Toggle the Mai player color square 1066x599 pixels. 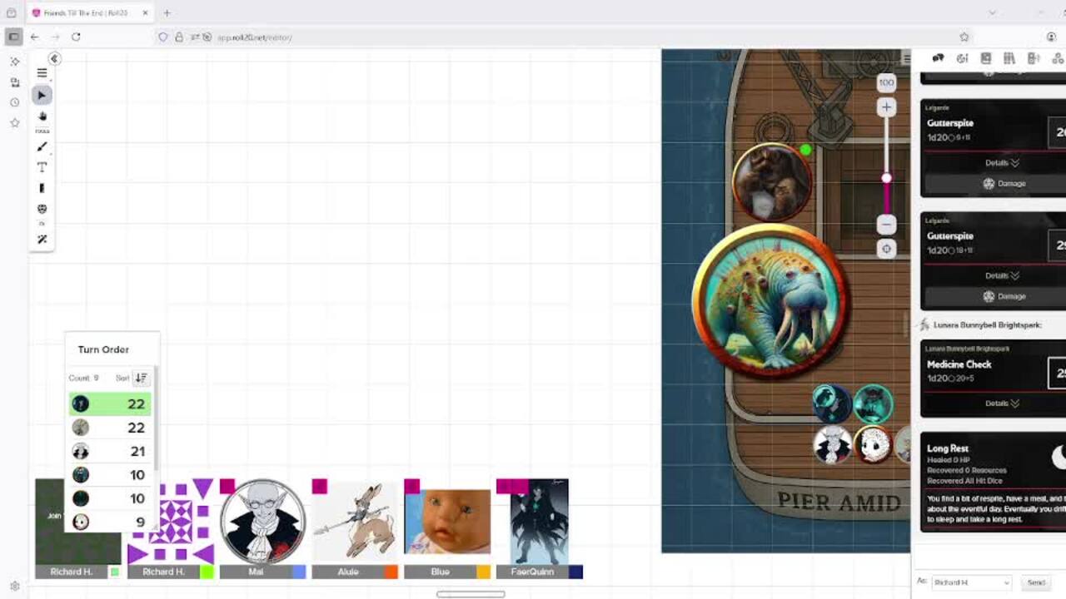point(299,572)
